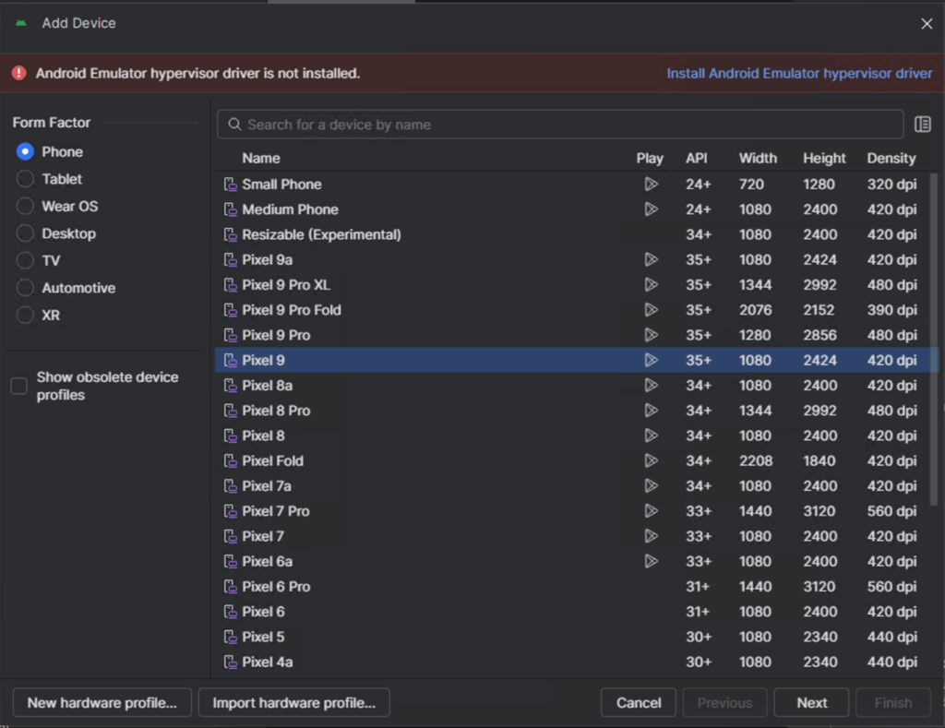Open Install Android Emulator hypervisor driver link
Screen dimensions: 945x728
(x=799, y=73)
